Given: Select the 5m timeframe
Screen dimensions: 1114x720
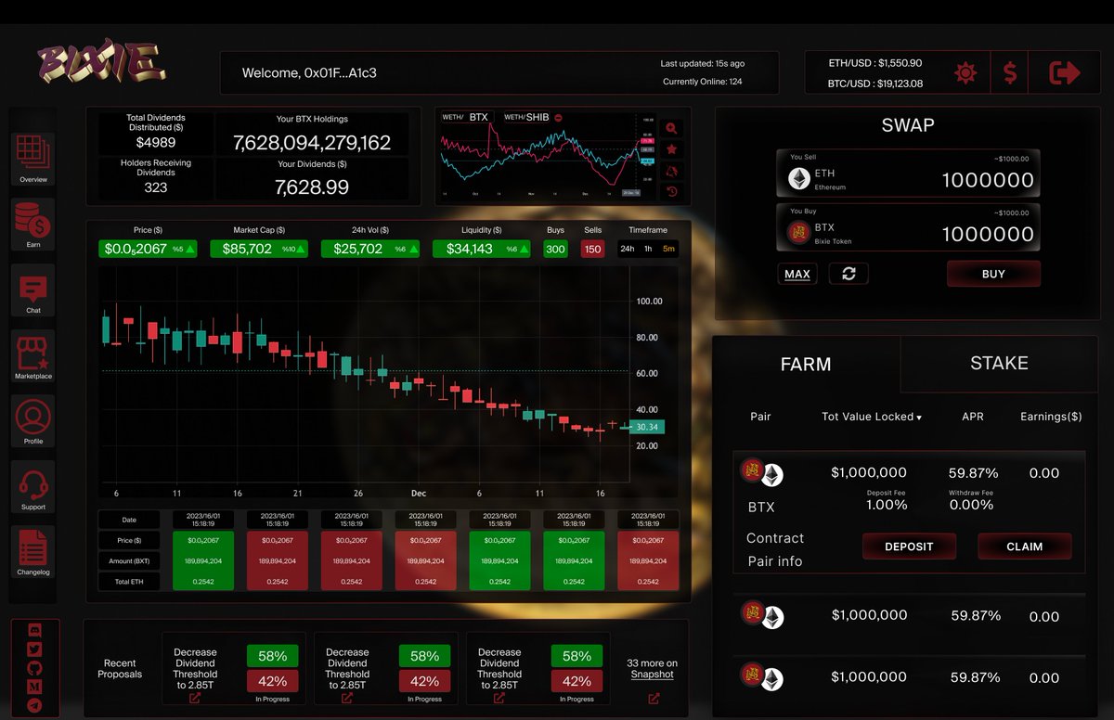Looking at the screenshot, I should 668,249.
